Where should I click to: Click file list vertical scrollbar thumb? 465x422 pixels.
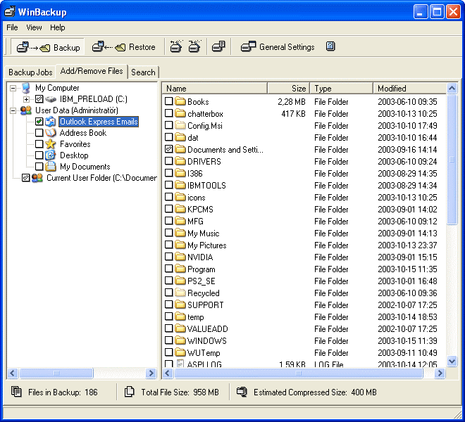tap(452, 160)
